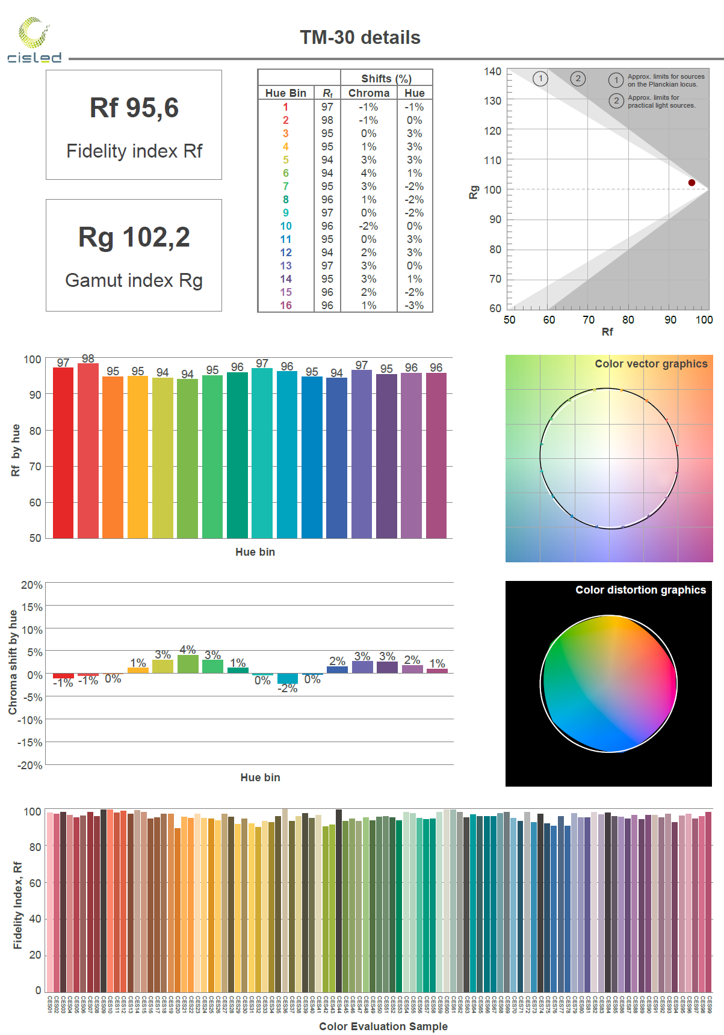Screen dimensions: 724x1035
Task: Click the TM-30 details title
Action: tap(360, 37)
